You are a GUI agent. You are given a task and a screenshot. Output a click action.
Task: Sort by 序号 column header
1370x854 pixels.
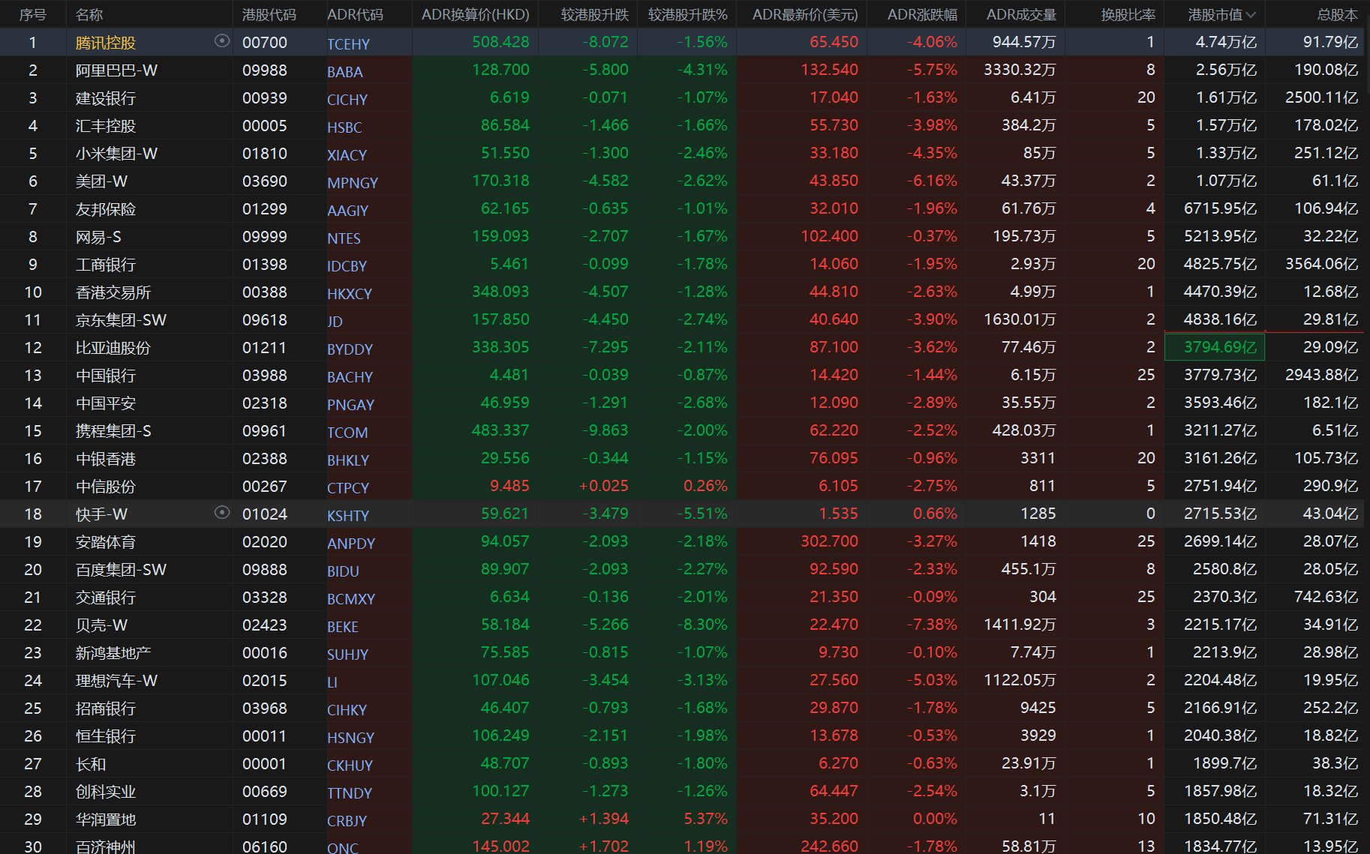(33, 15)
